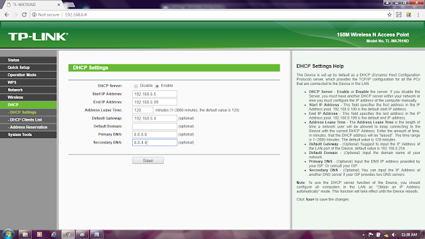Expand the Wireless menu
Viewport: 425px width, 239px height.
click(x=28, y=98)
